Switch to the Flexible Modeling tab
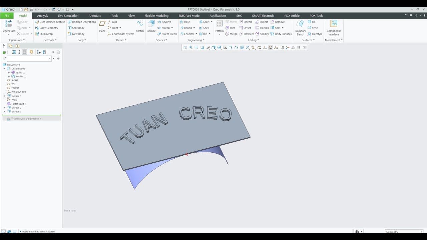 pyautogui.click(x=156, y=16)
